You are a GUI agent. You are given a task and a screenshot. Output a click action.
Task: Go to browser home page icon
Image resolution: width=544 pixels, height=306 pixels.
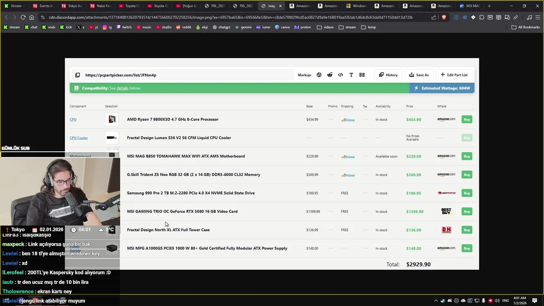coord(31,17)
